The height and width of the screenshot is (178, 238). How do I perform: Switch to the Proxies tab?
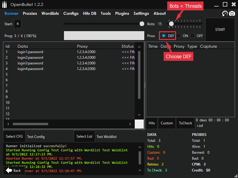click(30, 13)
